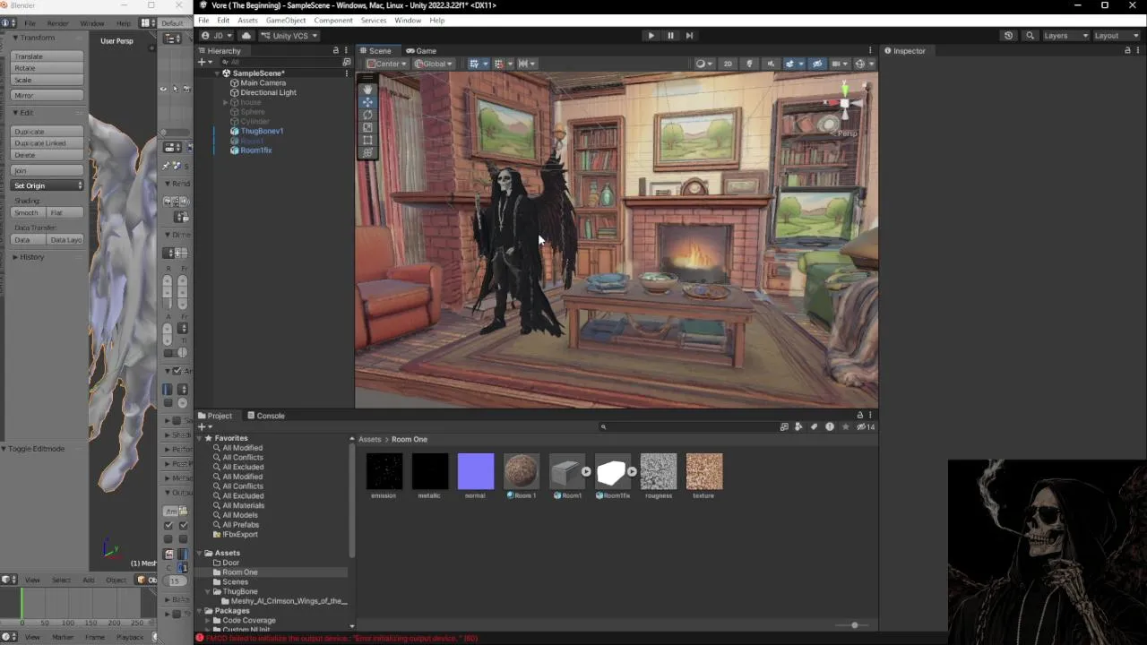Select Main Camera in Hierarchy
Screen dimensions: 1147x645
tap(263, 83)
